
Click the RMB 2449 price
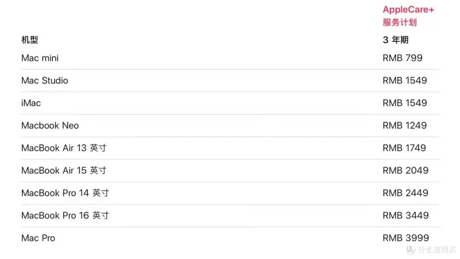[x=405, y=193]
